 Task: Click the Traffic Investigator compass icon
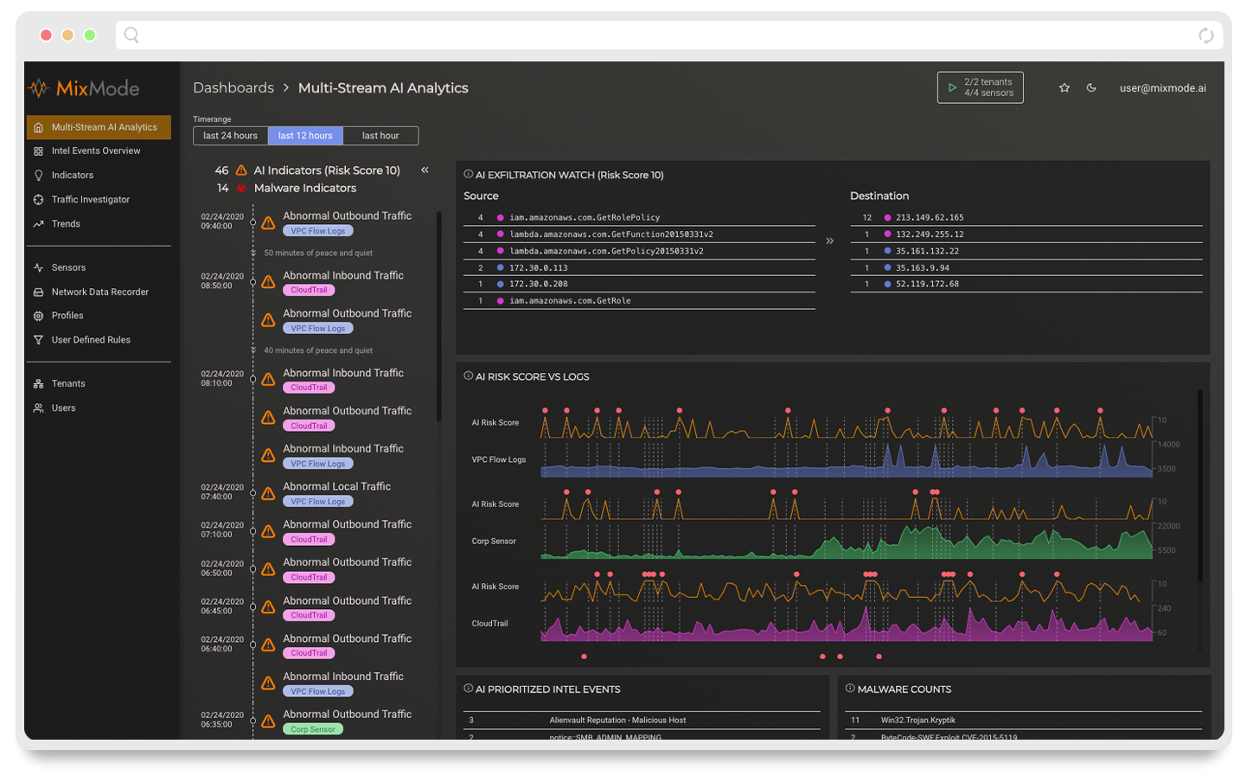38,200
